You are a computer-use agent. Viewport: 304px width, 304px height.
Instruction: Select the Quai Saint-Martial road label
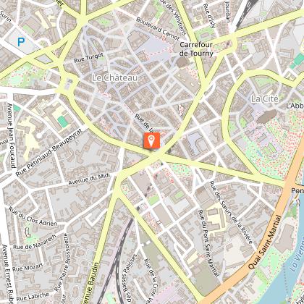265,242
